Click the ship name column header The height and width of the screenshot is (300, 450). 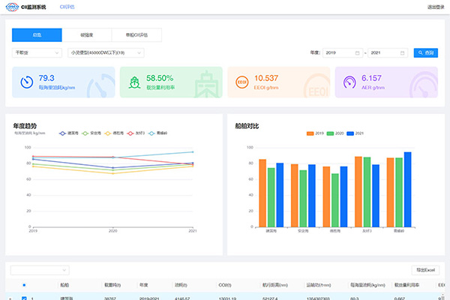pos(64,285)
